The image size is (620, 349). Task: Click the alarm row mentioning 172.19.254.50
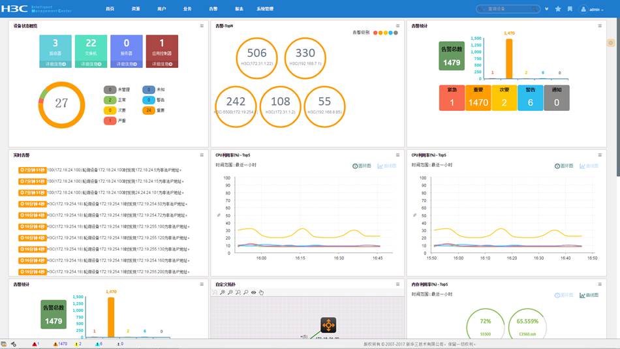pyautogui.click(x=103, y=204)
